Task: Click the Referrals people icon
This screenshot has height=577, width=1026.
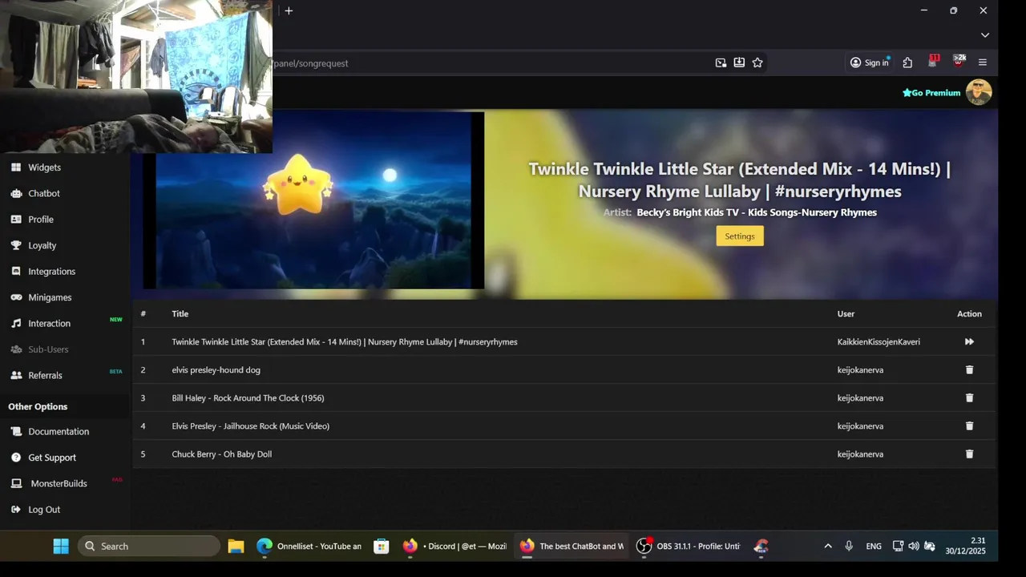Action: [16, 375]
